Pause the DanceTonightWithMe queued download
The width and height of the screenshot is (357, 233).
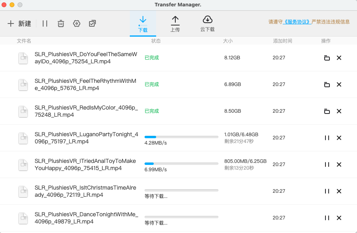click(x=327, y=218)
